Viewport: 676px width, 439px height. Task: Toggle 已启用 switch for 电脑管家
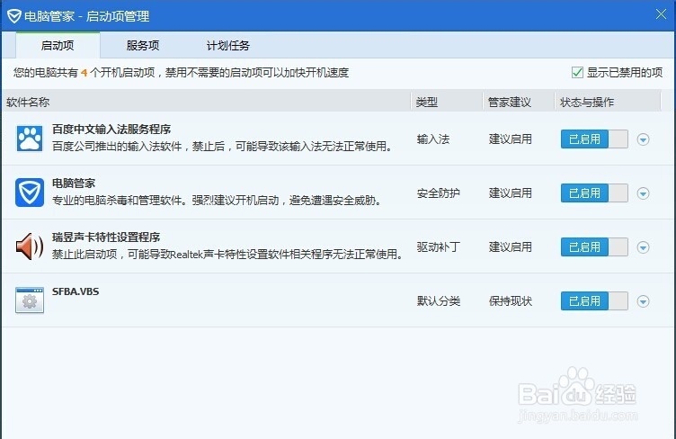click(x=594, y=193)
